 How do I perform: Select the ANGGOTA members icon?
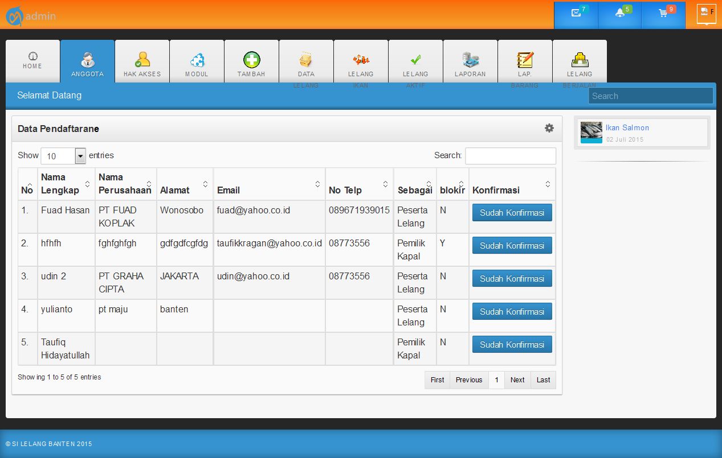point(87,60)
